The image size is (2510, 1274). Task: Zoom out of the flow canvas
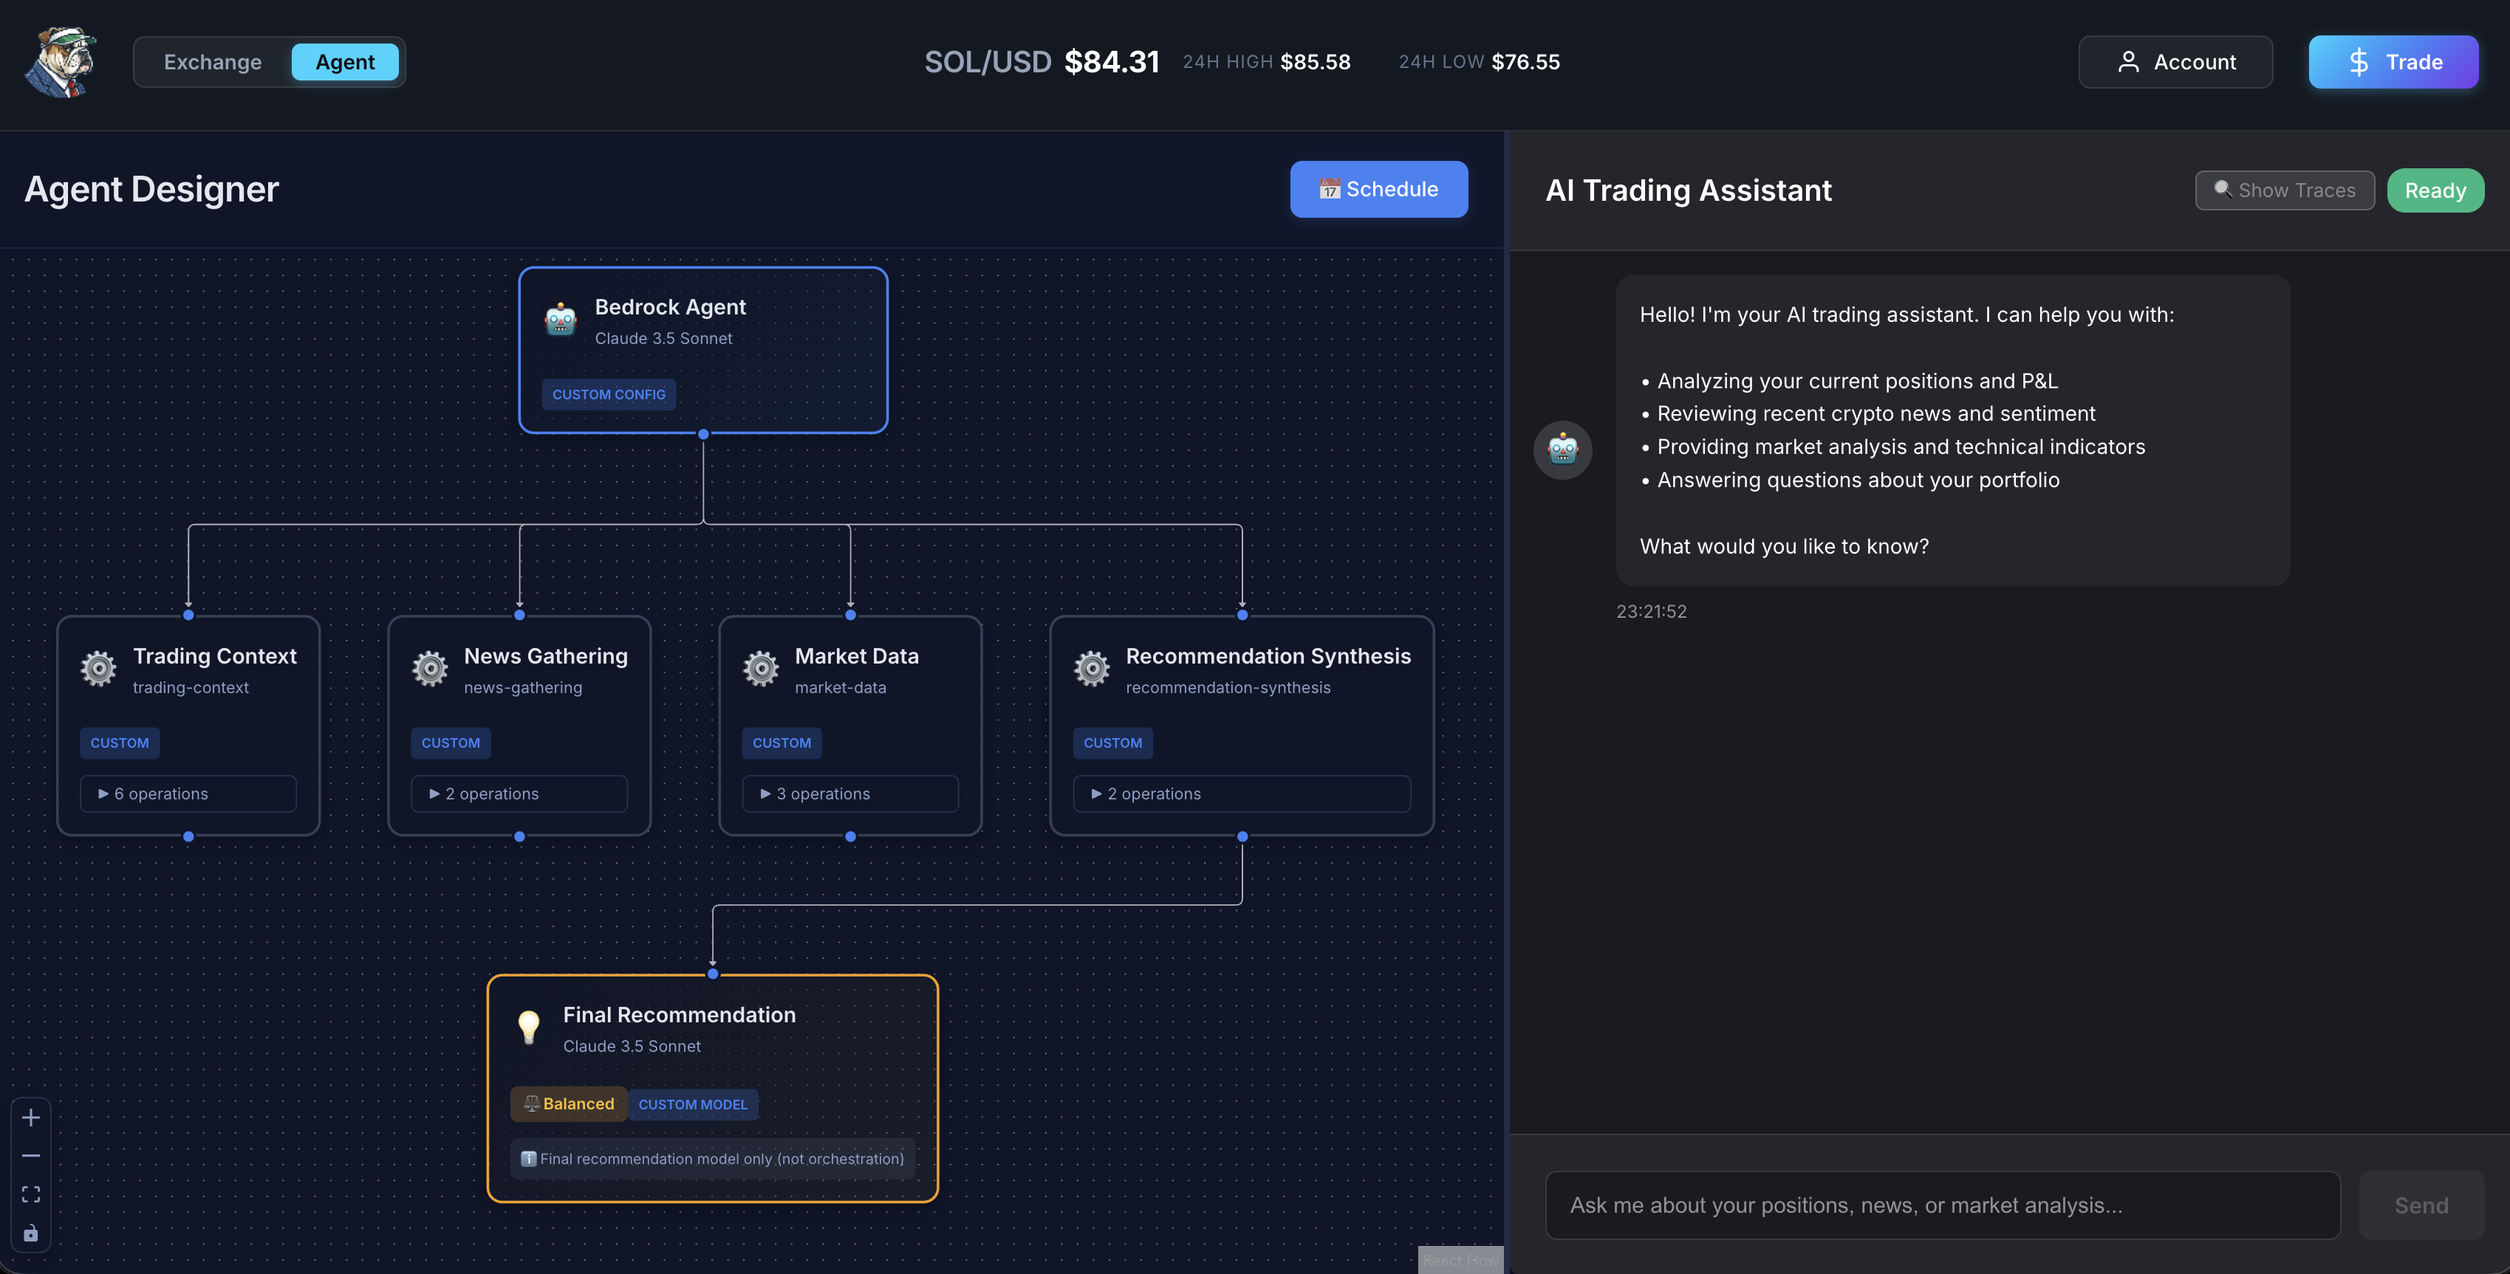pos(31,1156)
